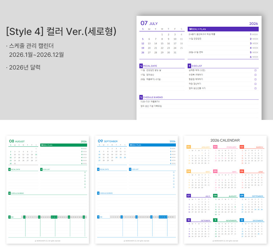
Task: Click the 2026 CALENDAR title
Action: (225, 140)
